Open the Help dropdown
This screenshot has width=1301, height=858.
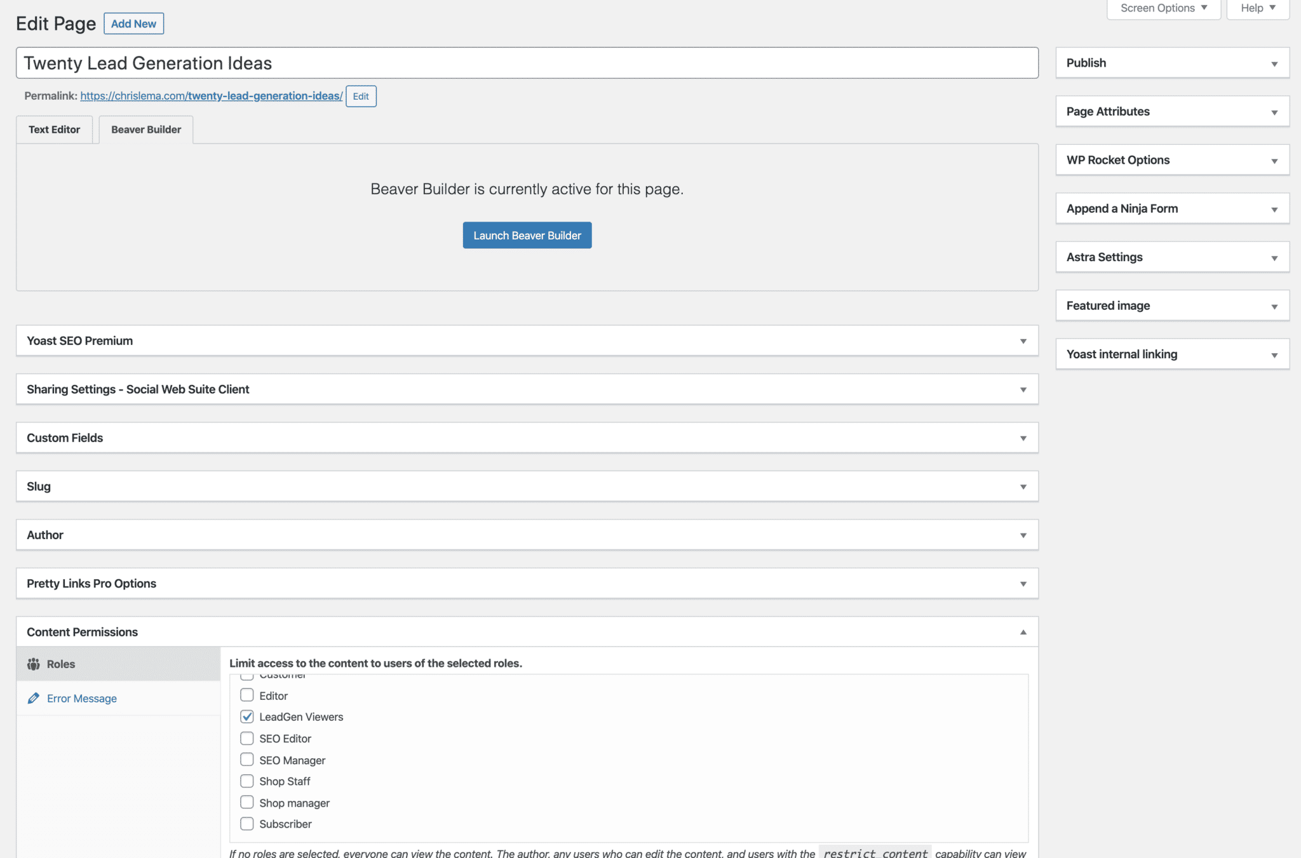coord(1257,8)
